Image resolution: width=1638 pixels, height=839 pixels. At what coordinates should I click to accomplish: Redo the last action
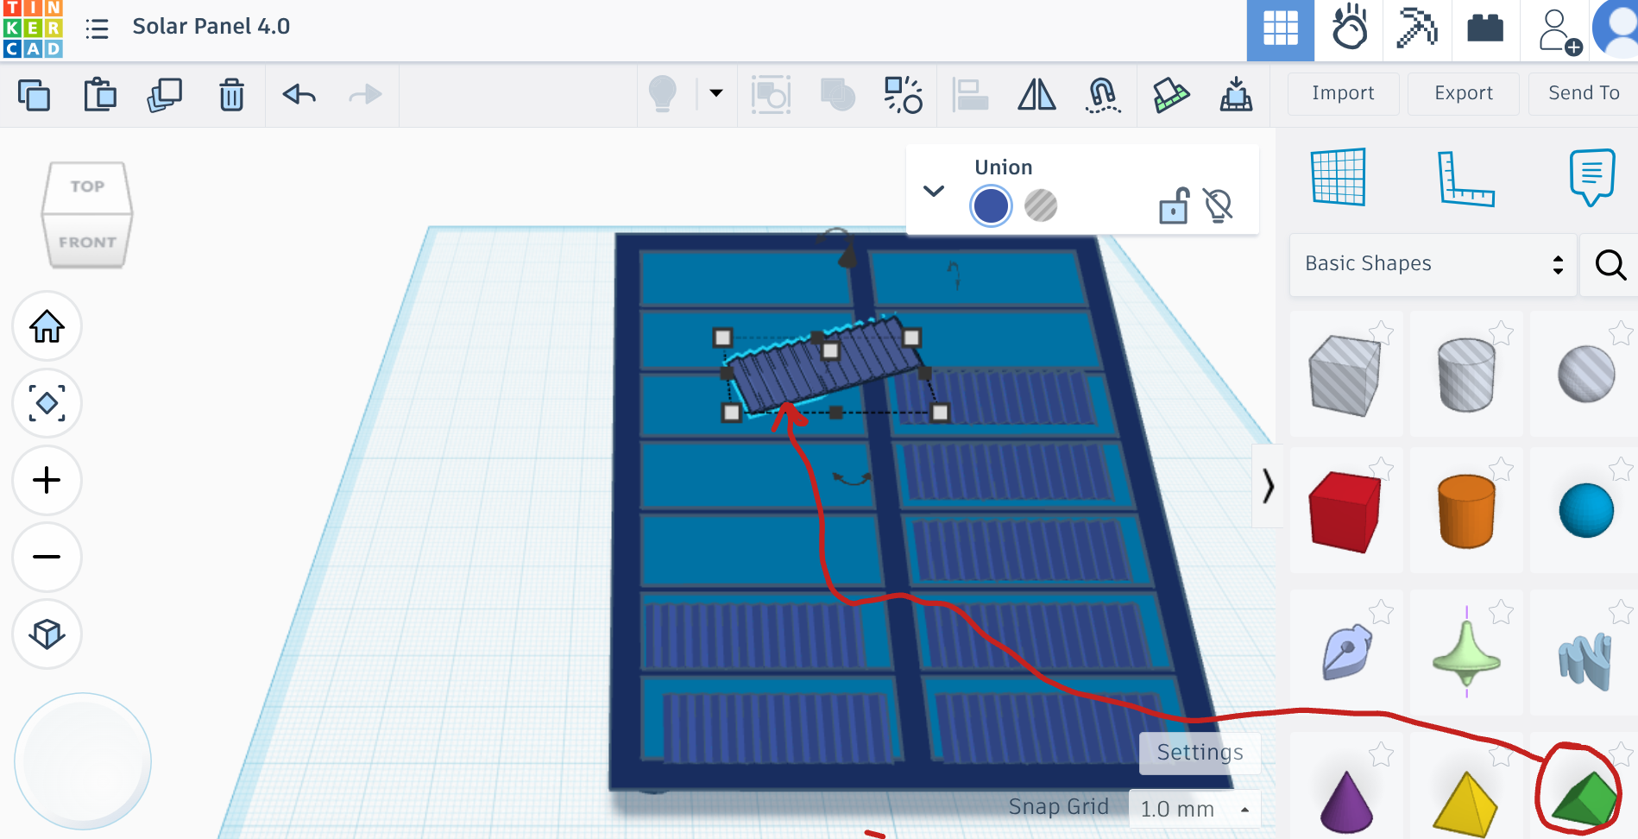pyautogui.click(x=365, y=94)
